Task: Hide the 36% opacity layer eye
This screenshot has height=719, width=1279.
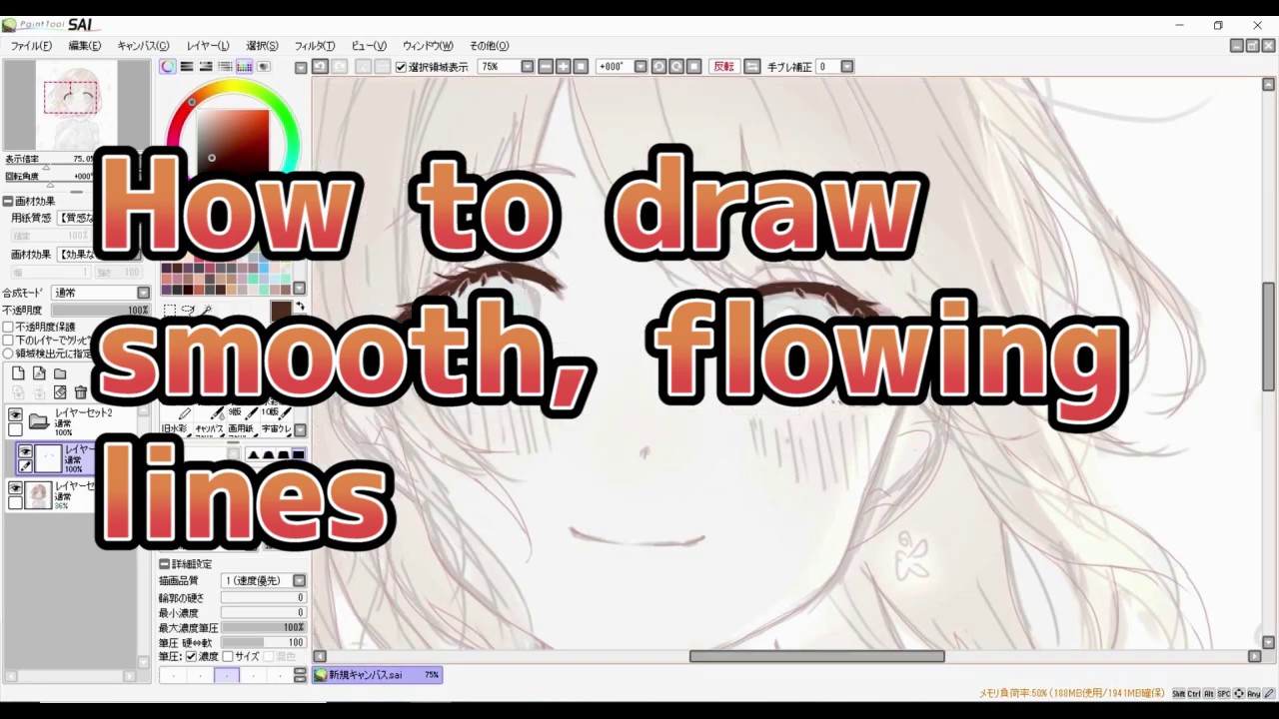Action: (x=15, y=487)
